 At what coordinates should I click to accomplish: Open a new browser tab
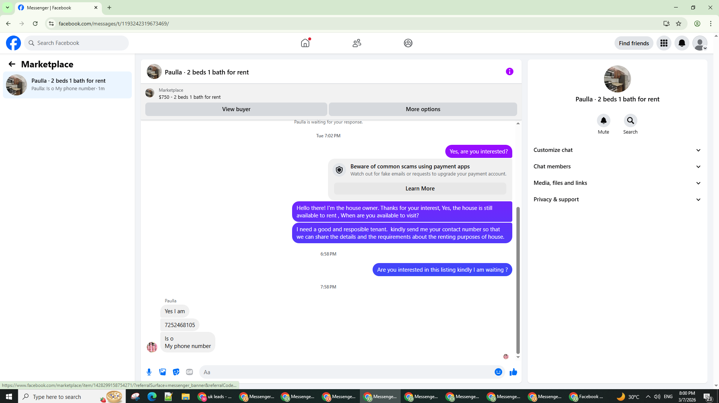click(x=109, y=7)
